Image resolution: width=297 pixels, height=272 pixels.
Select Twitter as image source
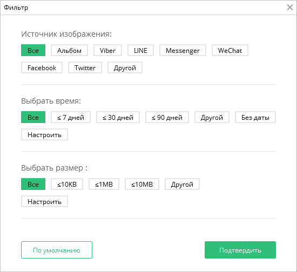85,67
